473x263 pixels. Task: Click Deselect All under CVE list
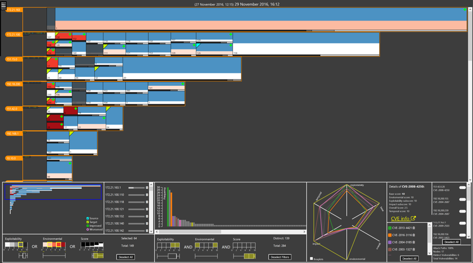pos(409,259)
